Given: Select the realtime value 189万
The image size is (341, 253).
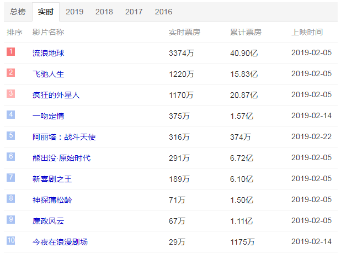Looking at the screenshot, I should pyautogui.click(x=179, y=179).
